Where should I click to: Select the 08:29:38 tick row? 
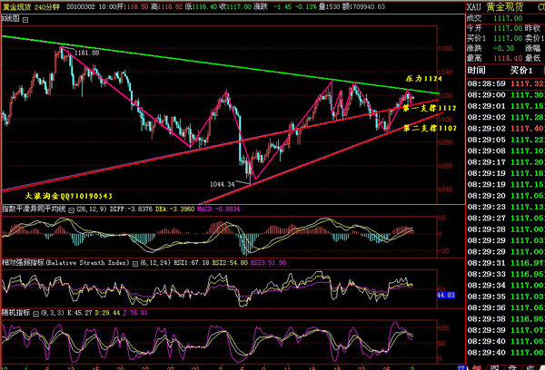pyautogui.click(x=506, y=319)
